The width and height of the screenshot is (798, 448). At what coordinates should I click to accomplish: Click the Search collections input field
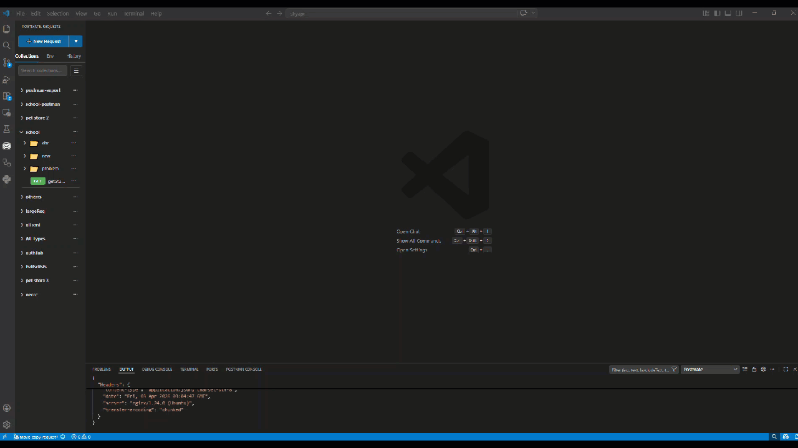42,71
